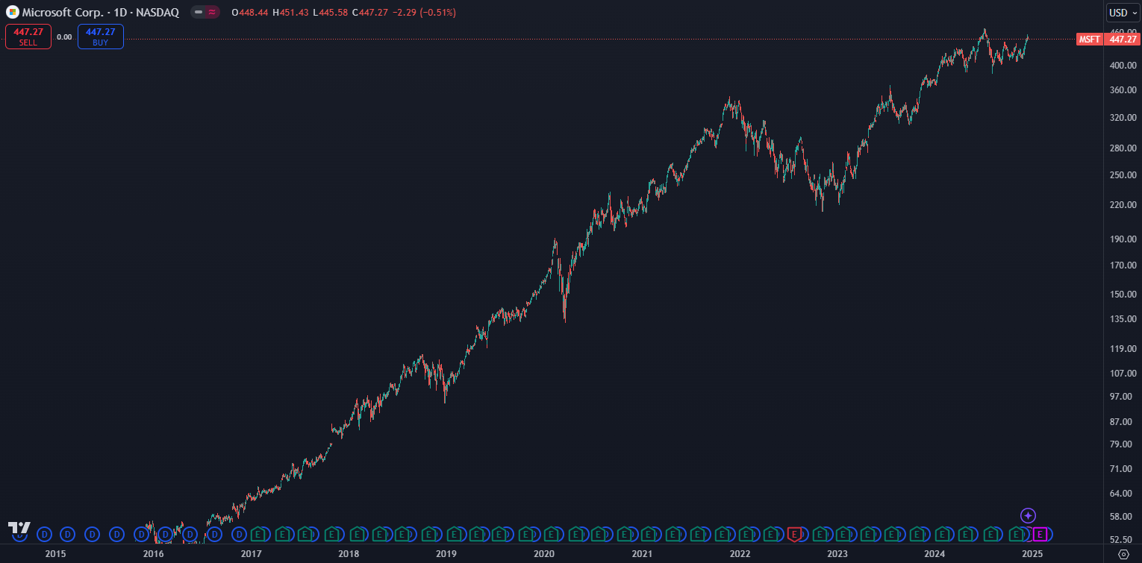Click the red earnings marker in 2022
This screenshot has height=563, width=1142.
pyautogui.click(x=795, y=534)
